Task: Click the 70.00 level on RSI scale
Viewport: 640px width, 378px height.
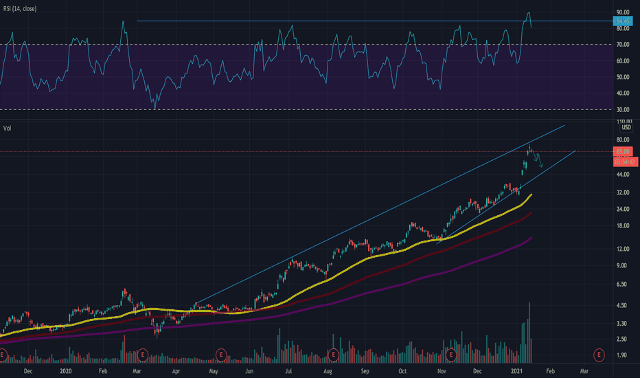Action: pyautogui.click(x=623, y=45)
